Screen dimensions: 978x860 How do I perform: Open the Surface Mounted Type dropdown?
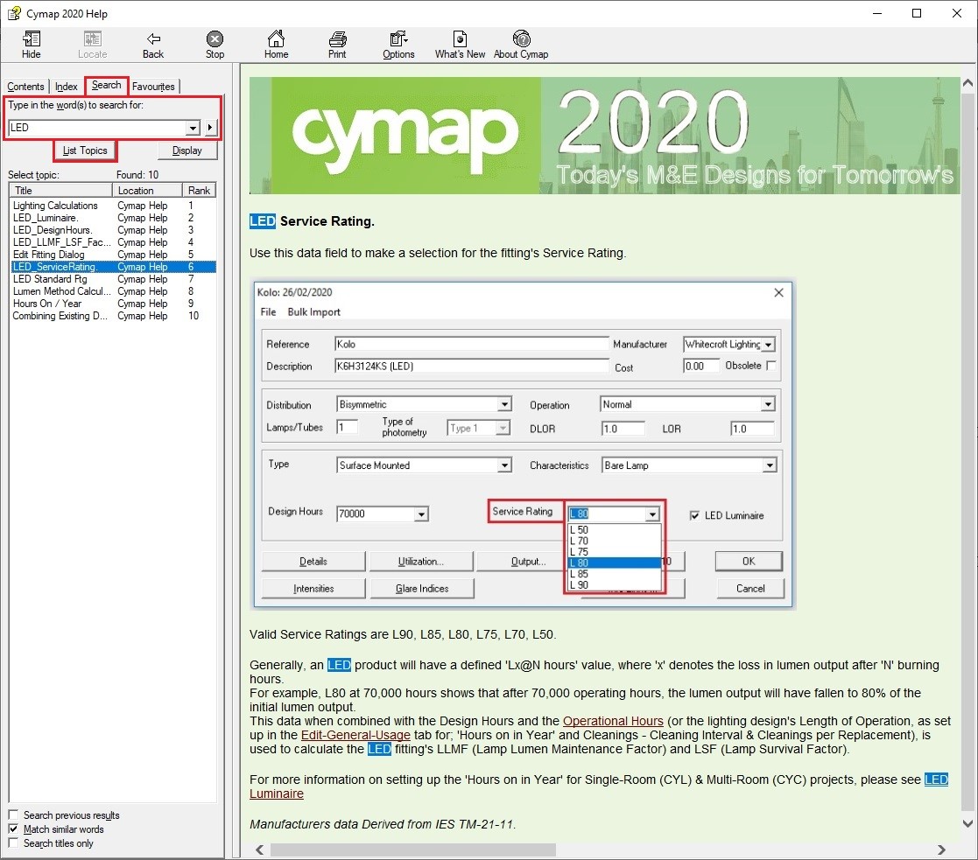[x=504, y=465]
